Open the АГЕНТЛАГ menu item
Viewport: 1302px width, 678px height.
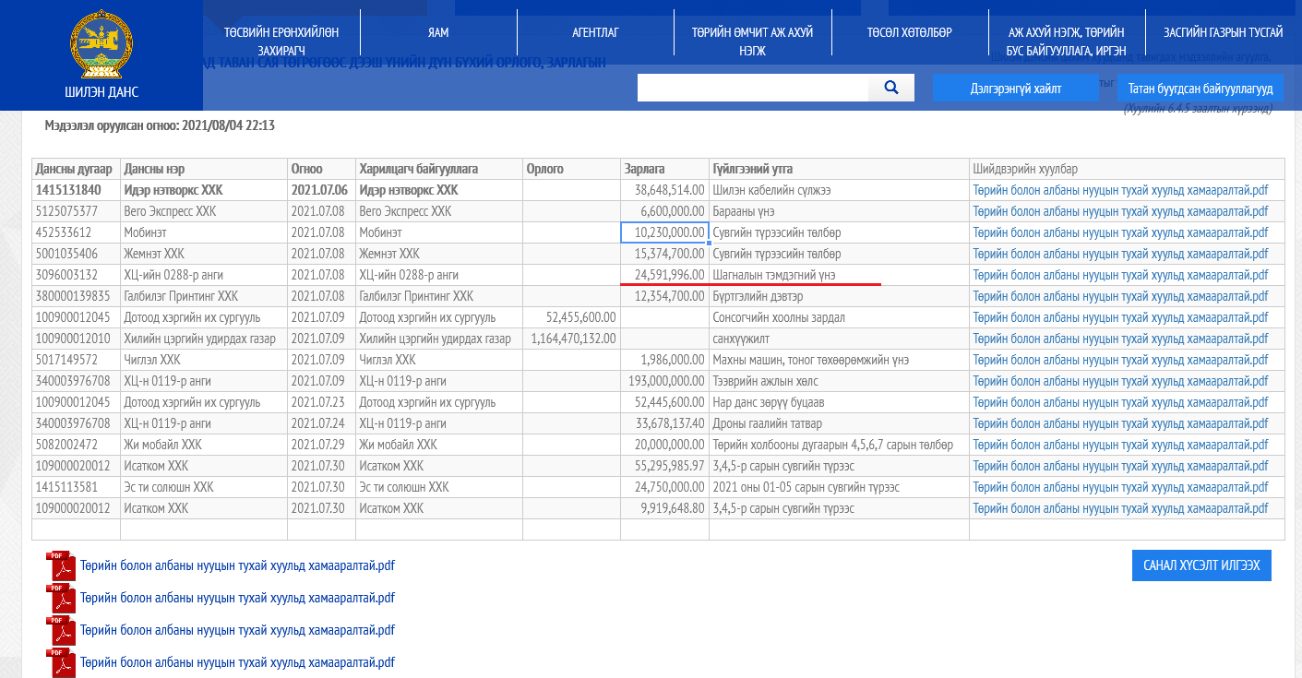(595, 32)
